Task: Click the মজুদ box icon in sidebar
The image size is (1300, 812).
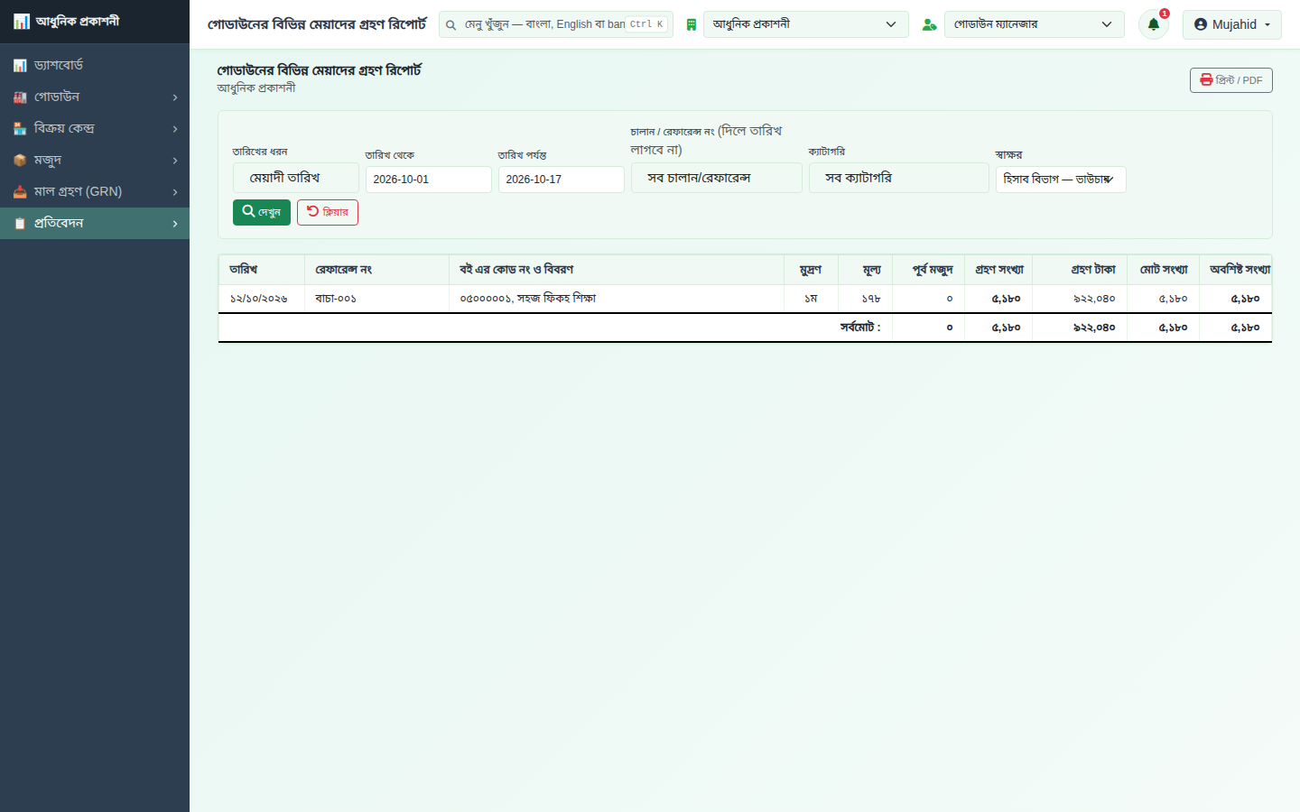Action: (20, 161)
